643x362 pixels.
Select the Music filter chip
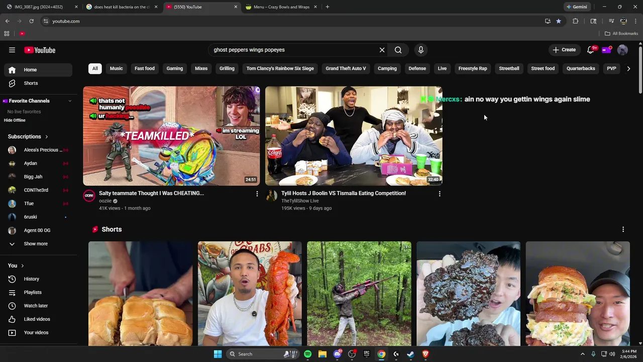click(x=117, y=68)
